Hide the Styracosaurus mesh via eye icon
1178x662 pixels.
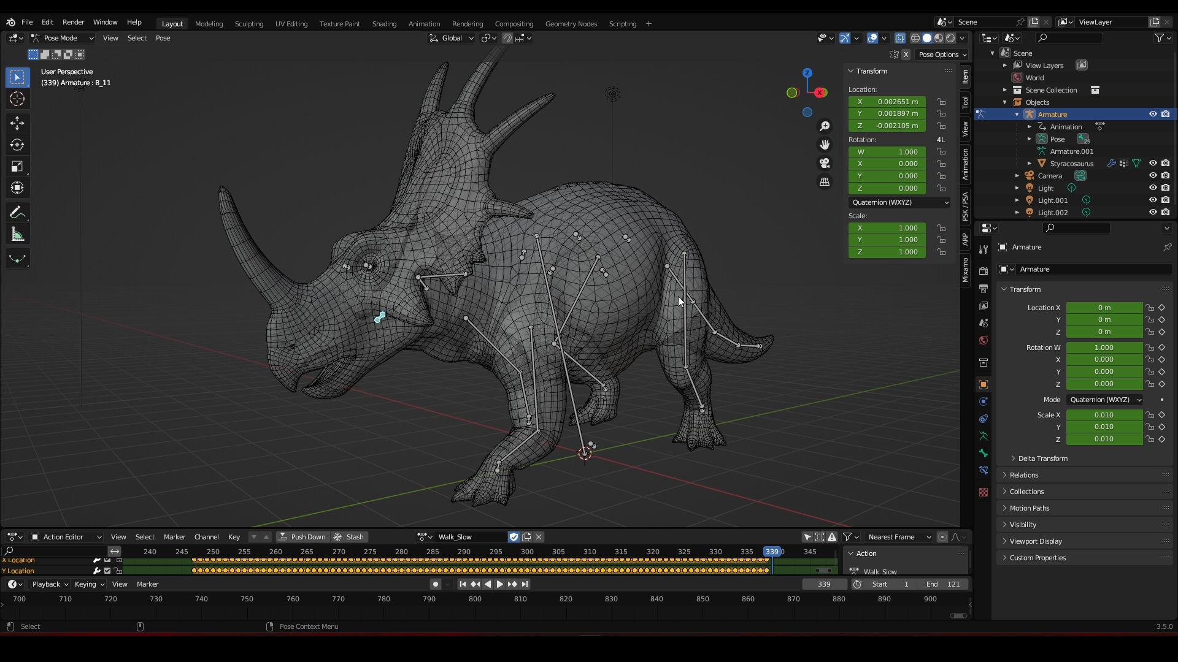[x=1153, y=163]
